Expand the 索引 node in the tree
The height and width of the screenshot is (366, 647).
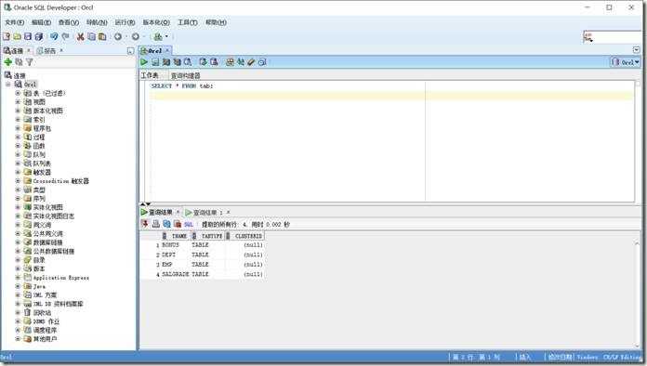(x=18, y=120)
